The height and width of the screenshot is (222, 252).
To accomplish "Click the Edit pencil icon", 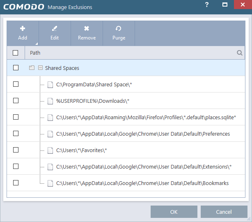I will tap(55, 28).
